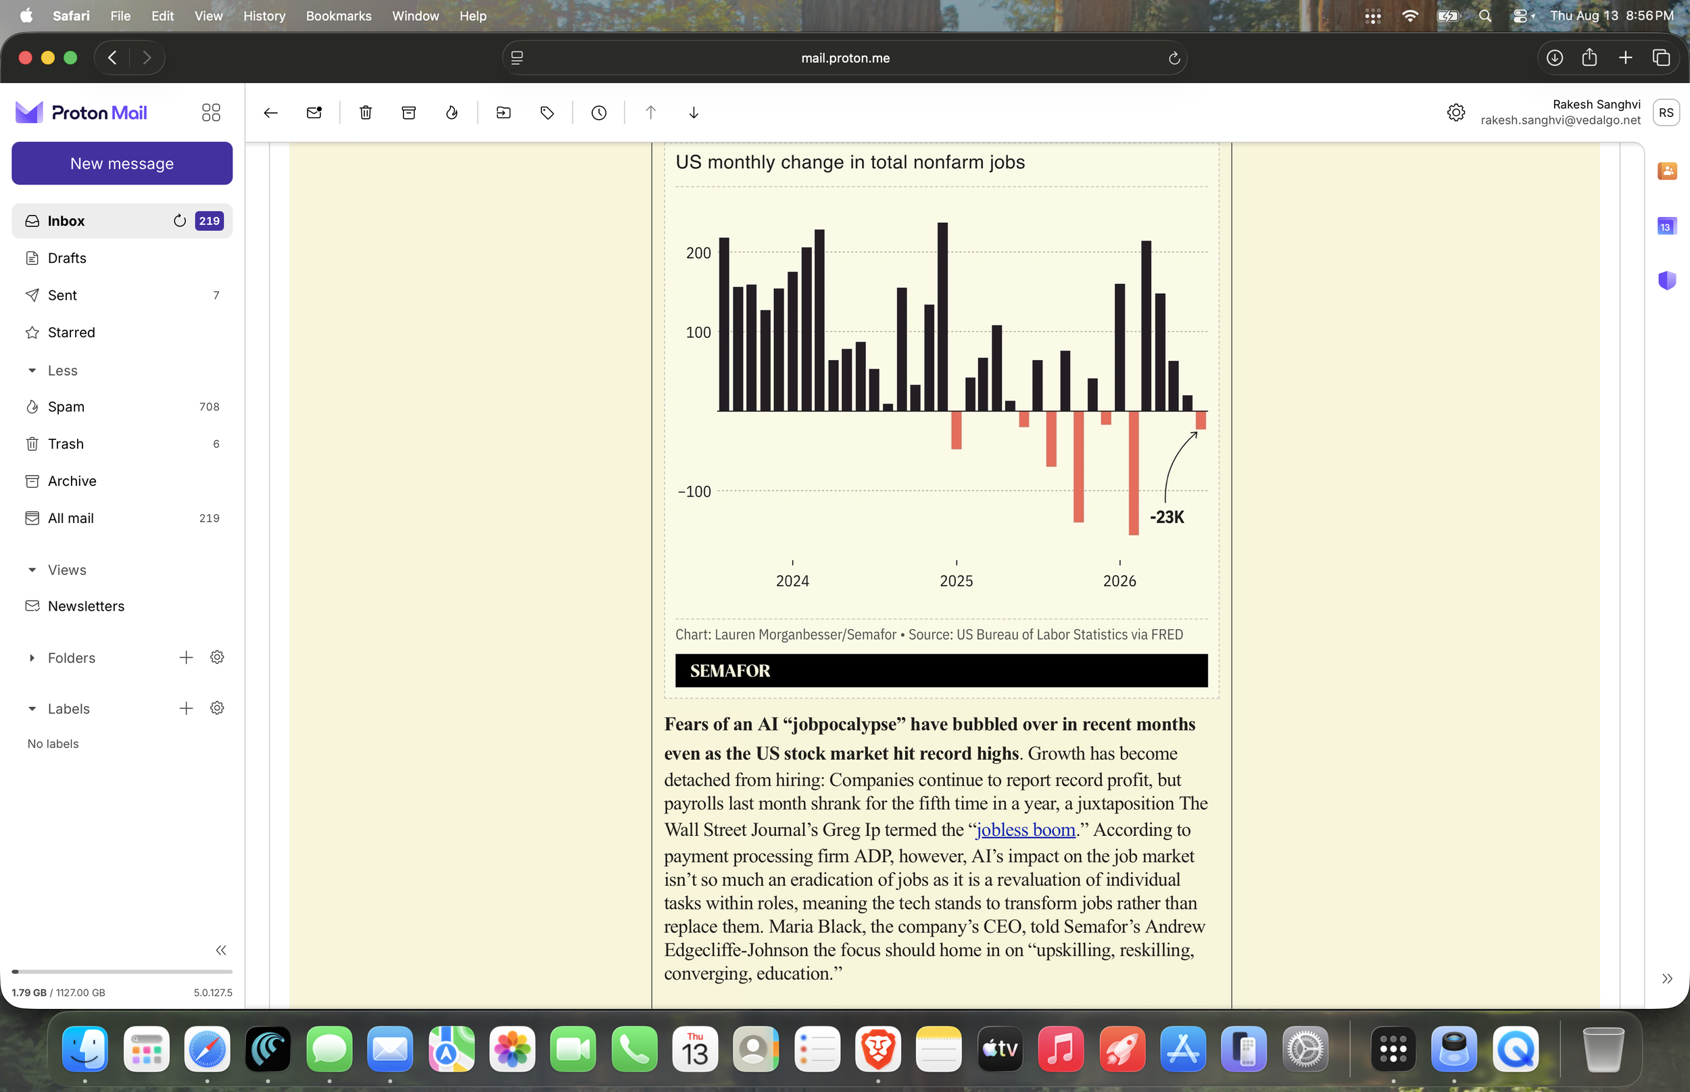Add a new folder plus icon
This screenshot has width=1690, height=1092.
186,657
